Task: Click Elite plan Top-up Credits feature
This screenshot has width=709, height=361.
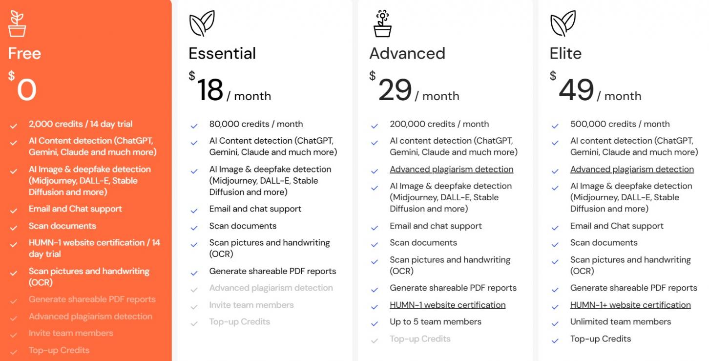Action: (x=600, y=339)
